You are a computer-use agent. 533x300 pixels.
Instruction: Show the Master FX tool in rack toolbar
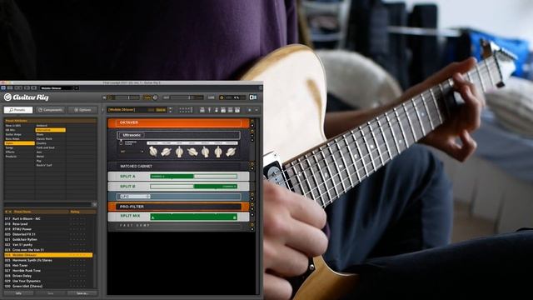(237, 110)
